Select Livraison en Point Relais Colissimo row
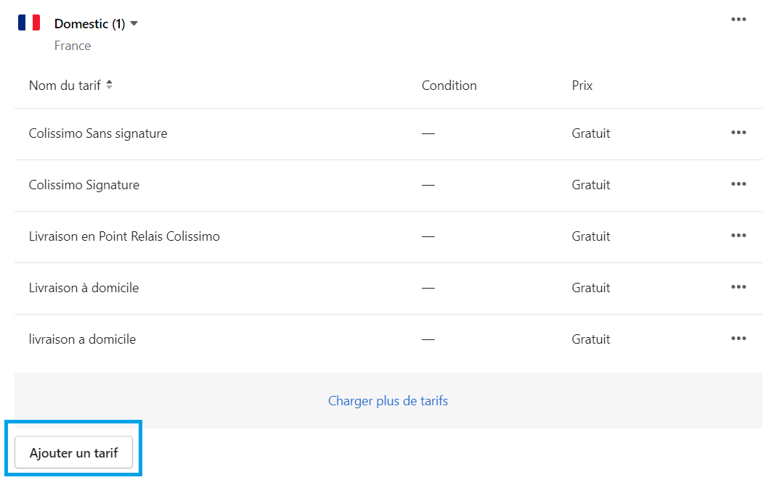 tap(388, 237)
